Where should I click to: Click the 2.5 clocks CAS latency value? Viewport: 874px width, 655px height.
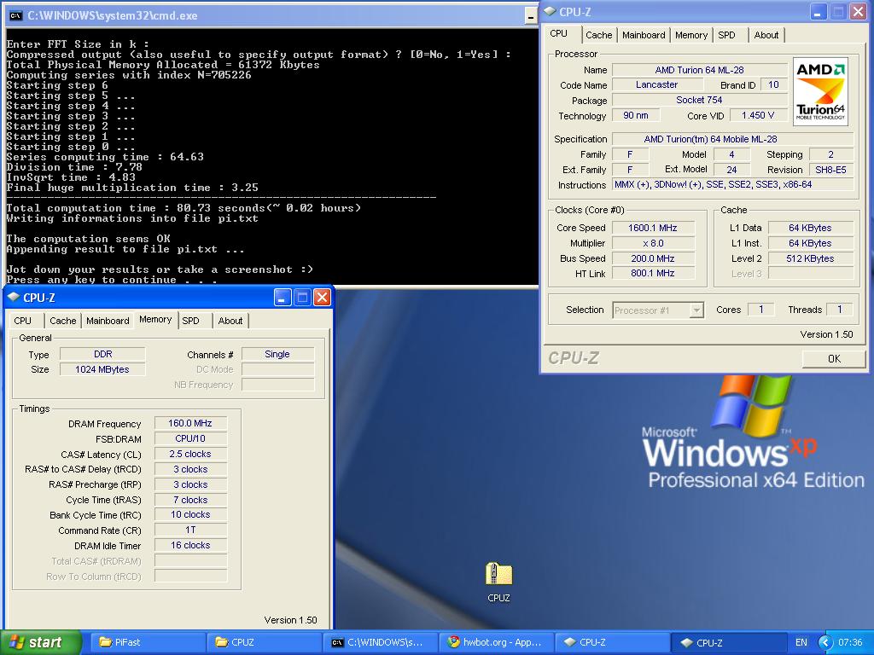[x=190, y=454]
